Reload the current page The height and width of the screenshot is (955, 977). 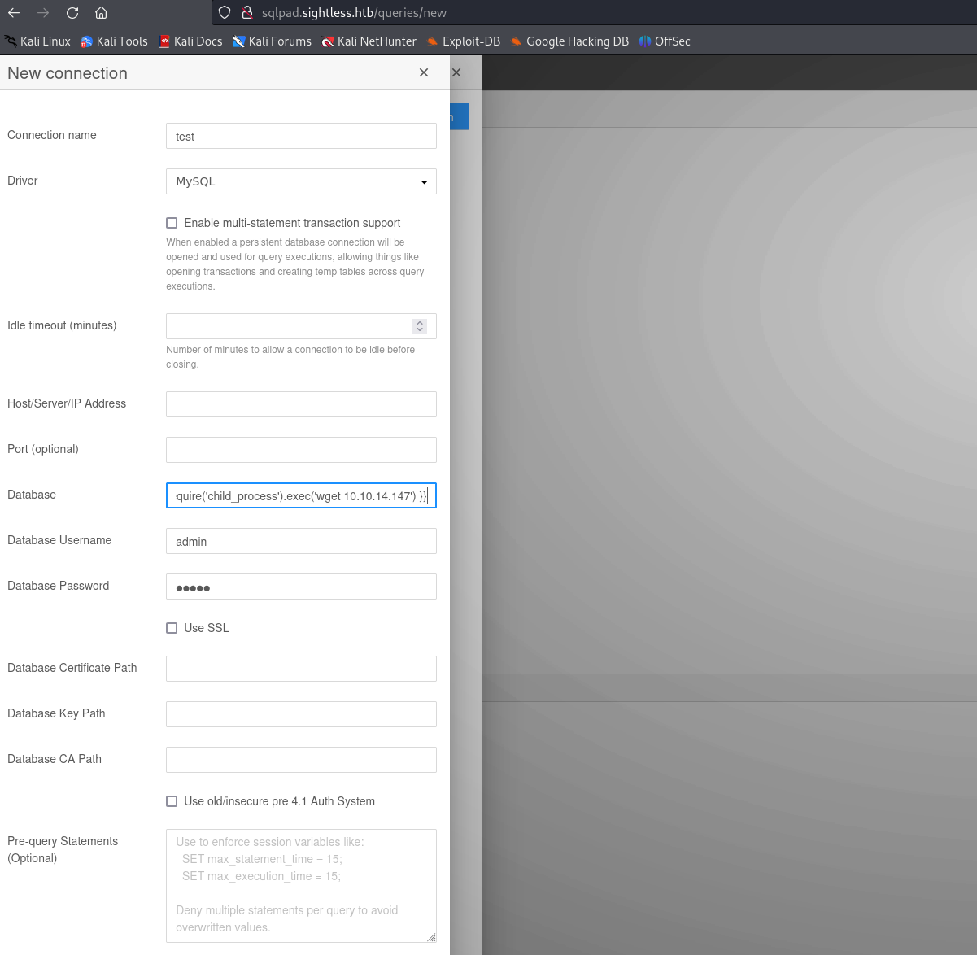[72, 13]
